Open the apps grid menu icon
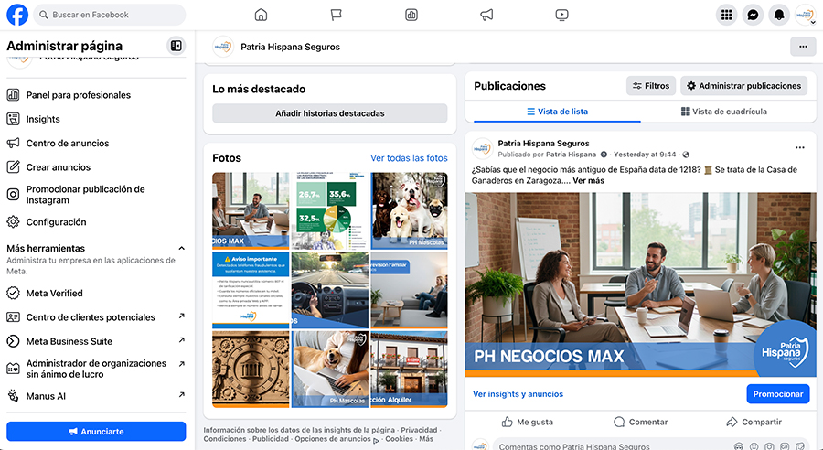Image resolution: width=823 pixels, height=450 pixels. (726, 15)
